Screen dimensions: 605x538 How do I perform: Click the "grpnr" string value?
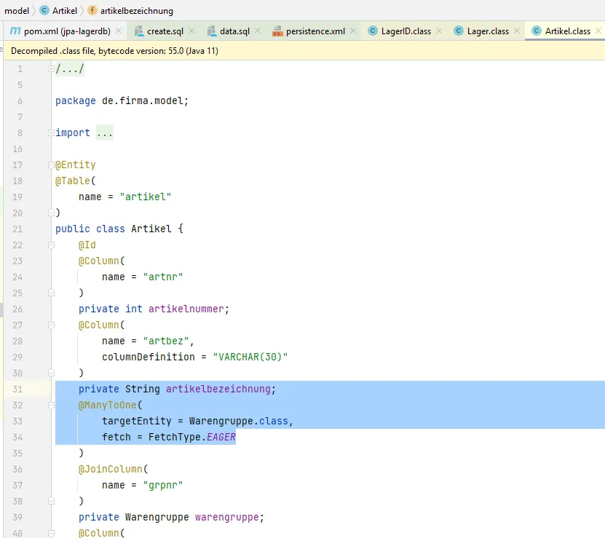coord(162,485)
